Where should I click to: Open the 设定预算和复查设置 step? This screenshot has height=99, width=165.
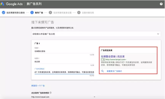(x=62, y=13)
